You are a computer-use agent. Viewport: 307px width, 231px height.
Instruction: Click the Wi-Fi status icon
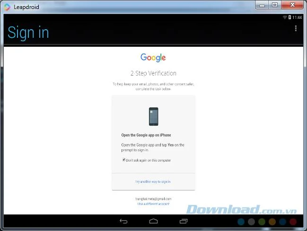click(x=285, y=17)
